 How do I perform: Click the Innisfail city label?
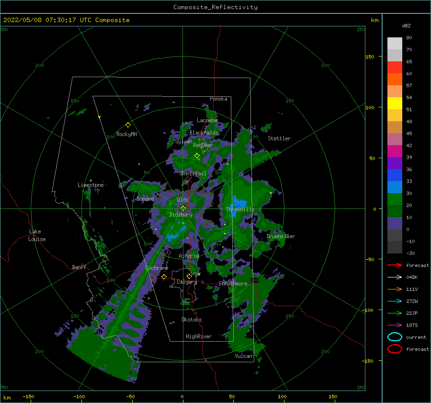[x=193, y=173]
